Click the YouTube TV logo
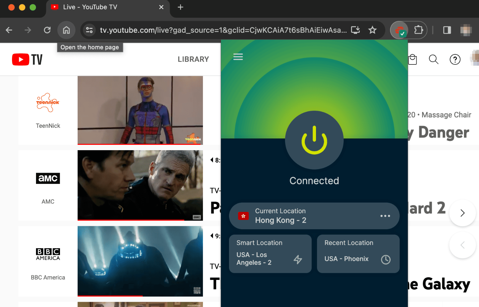The width and height of the screenshot is (479, 307). (x=27, y=59)
